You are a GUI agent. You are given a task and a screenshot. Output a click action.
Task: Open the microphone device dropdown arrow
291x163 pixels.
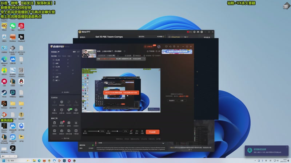[x=87, y=131]
